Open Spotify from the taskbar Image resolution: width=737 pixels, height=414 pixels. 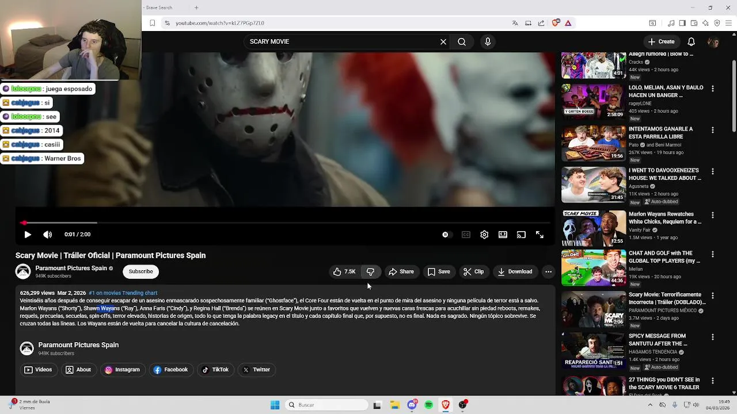(428, 405)
